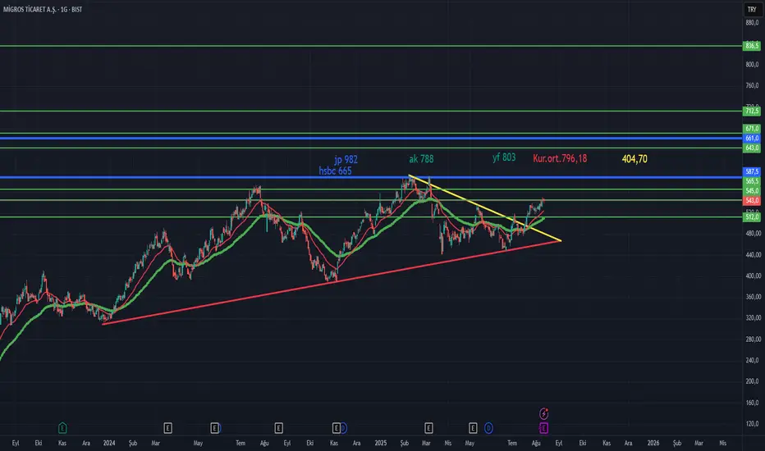
Task: Select the blue 587,5 price label
Action: click(x=751, y=171)
